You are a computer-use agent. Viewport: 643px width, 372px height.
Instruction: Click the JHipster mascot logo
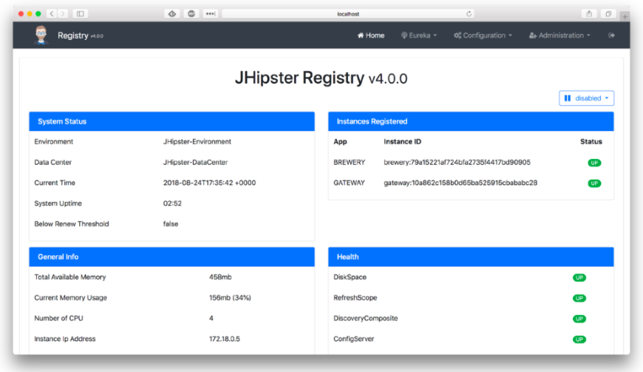coord(41,35)
